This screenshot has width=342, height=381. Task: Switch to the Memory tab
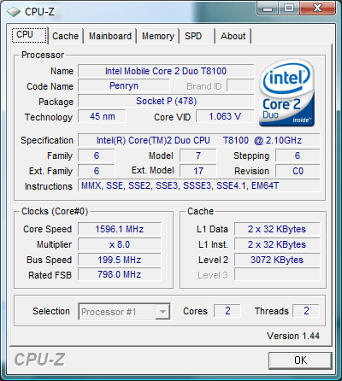pyautogui.click(x=158, y=36)
